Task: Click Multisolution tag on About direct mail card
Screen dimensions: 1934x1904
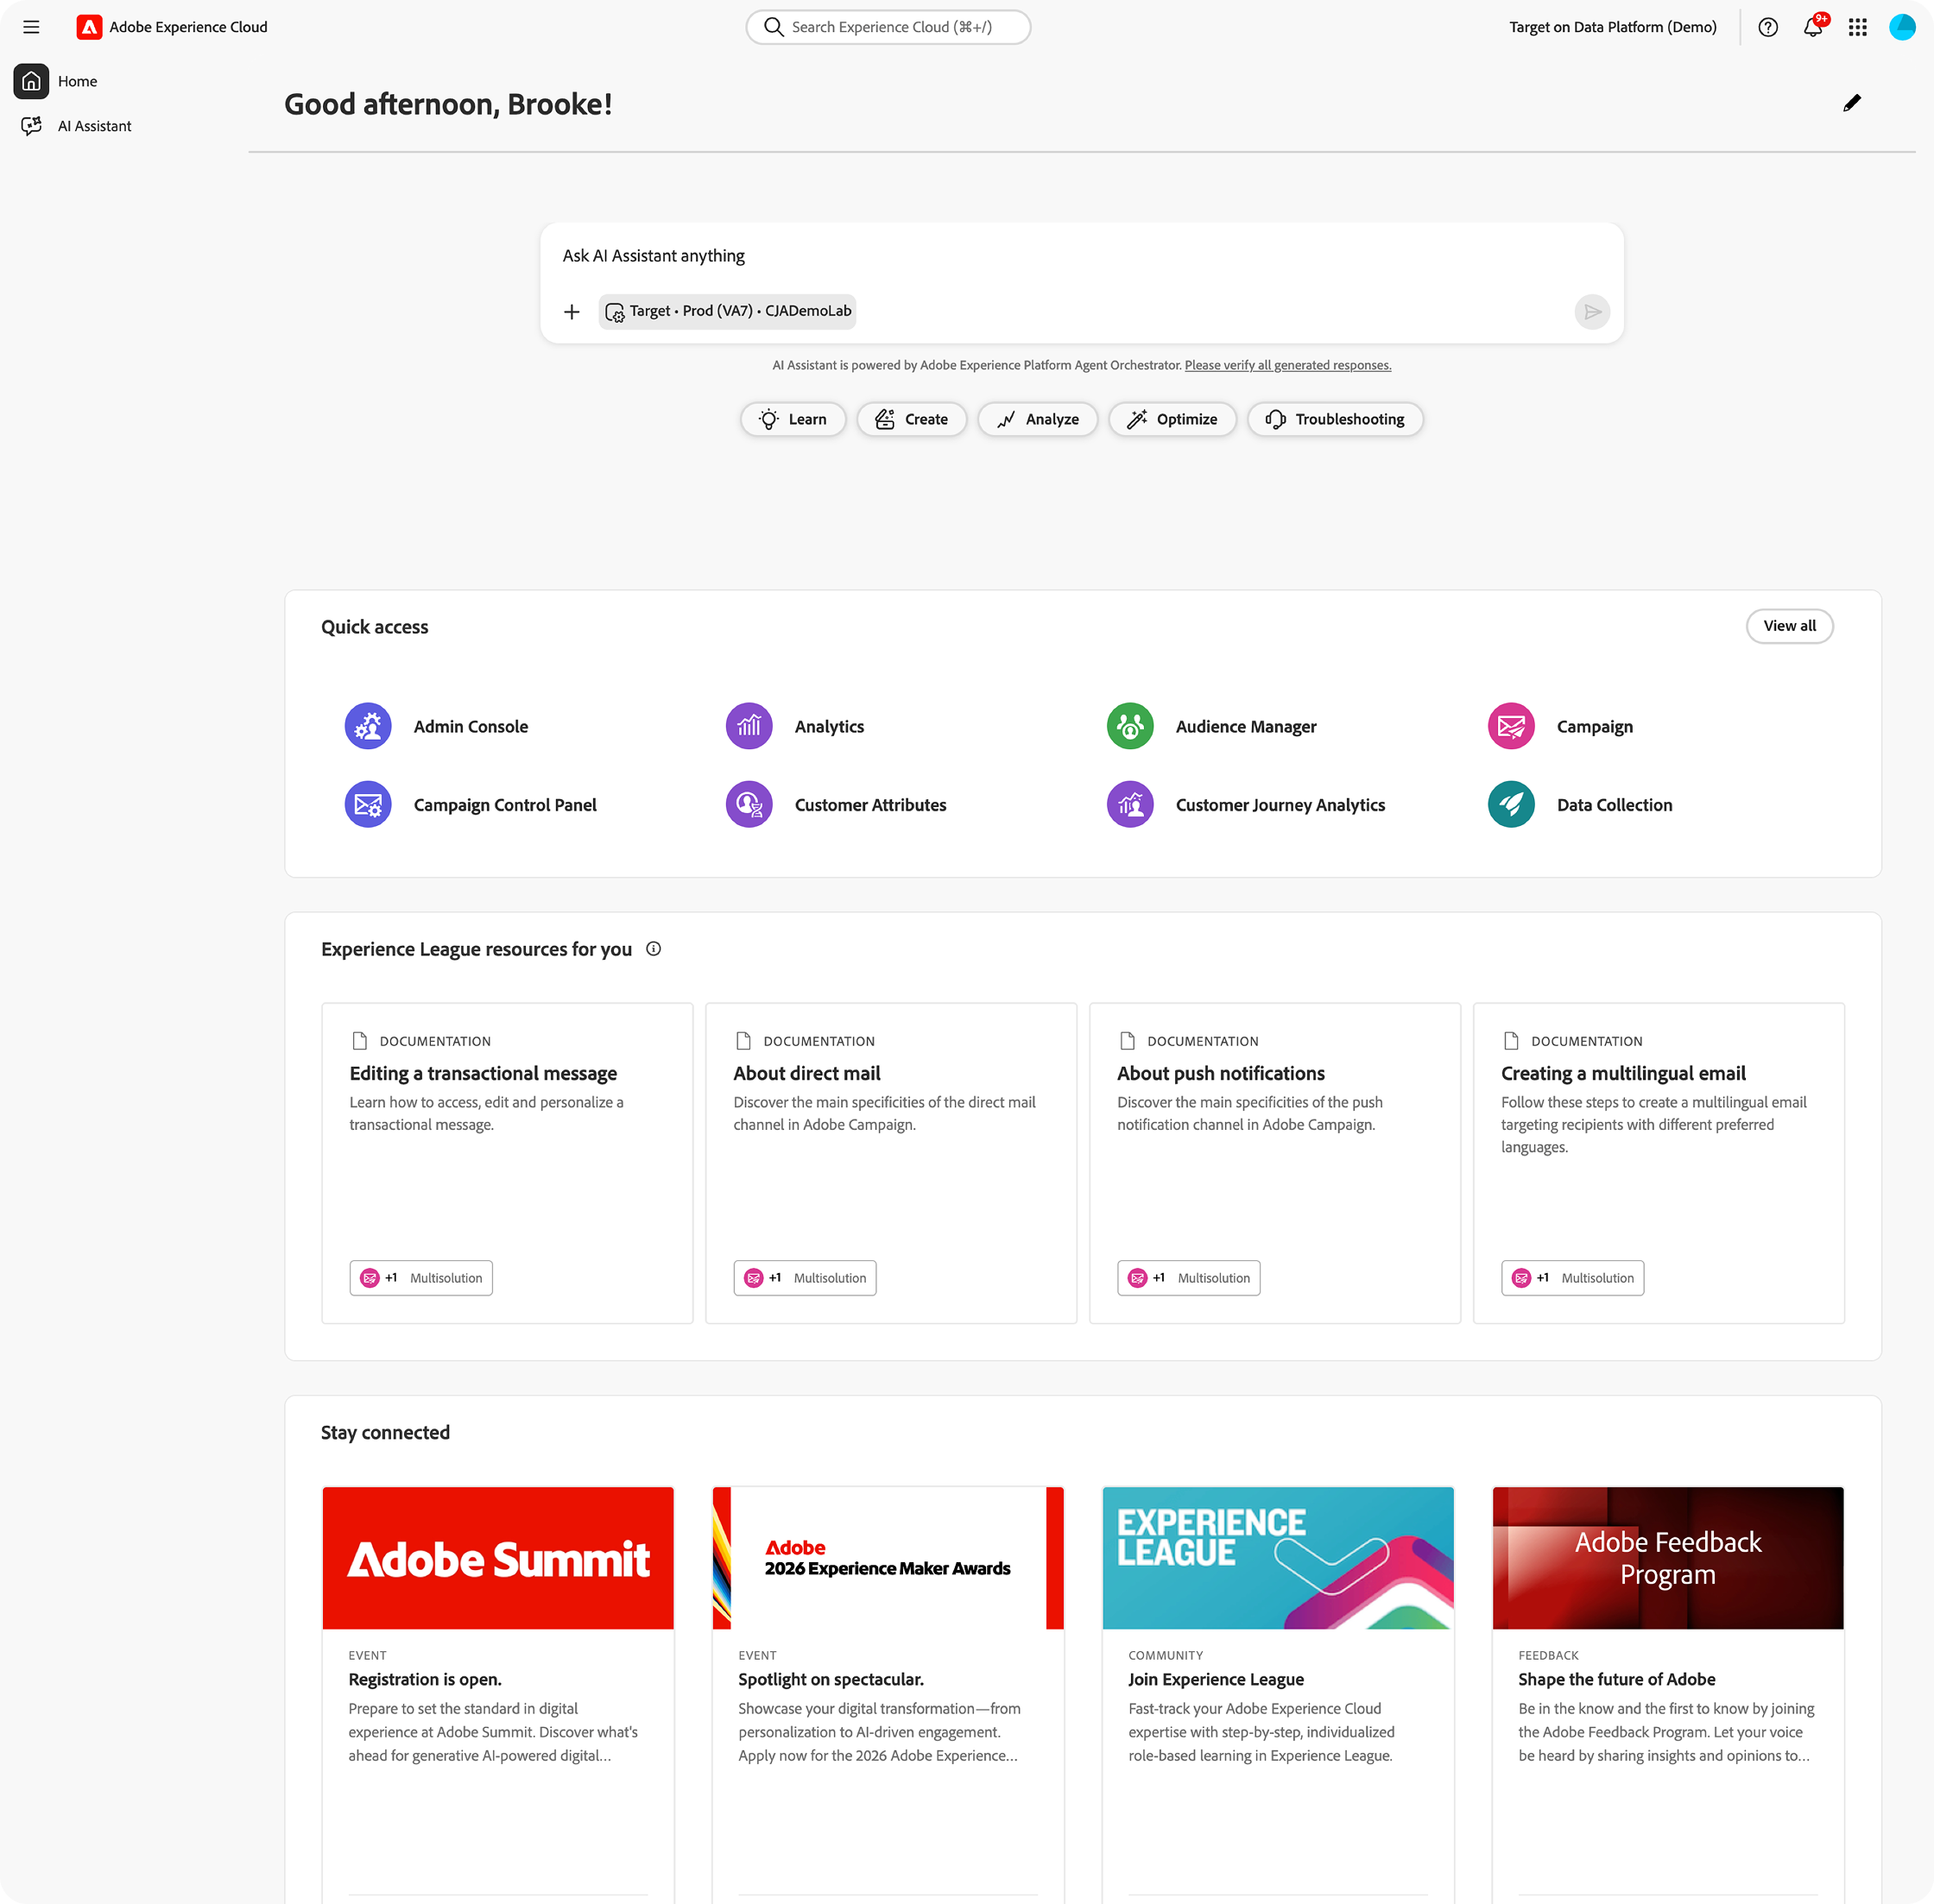Action: click(806, 1278)
